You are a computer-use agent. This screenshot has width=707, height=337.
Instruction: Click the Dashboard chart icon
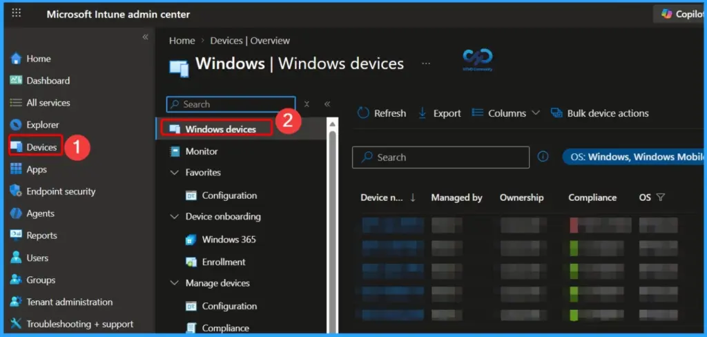click(16, 80)
